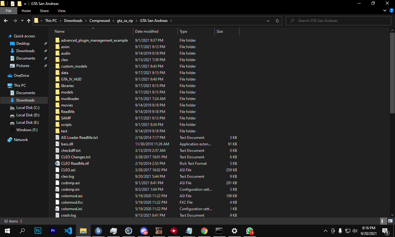Select advanced_plugin_management_example folder
Screen dimensions: 395x237
[x=94, y=40]
